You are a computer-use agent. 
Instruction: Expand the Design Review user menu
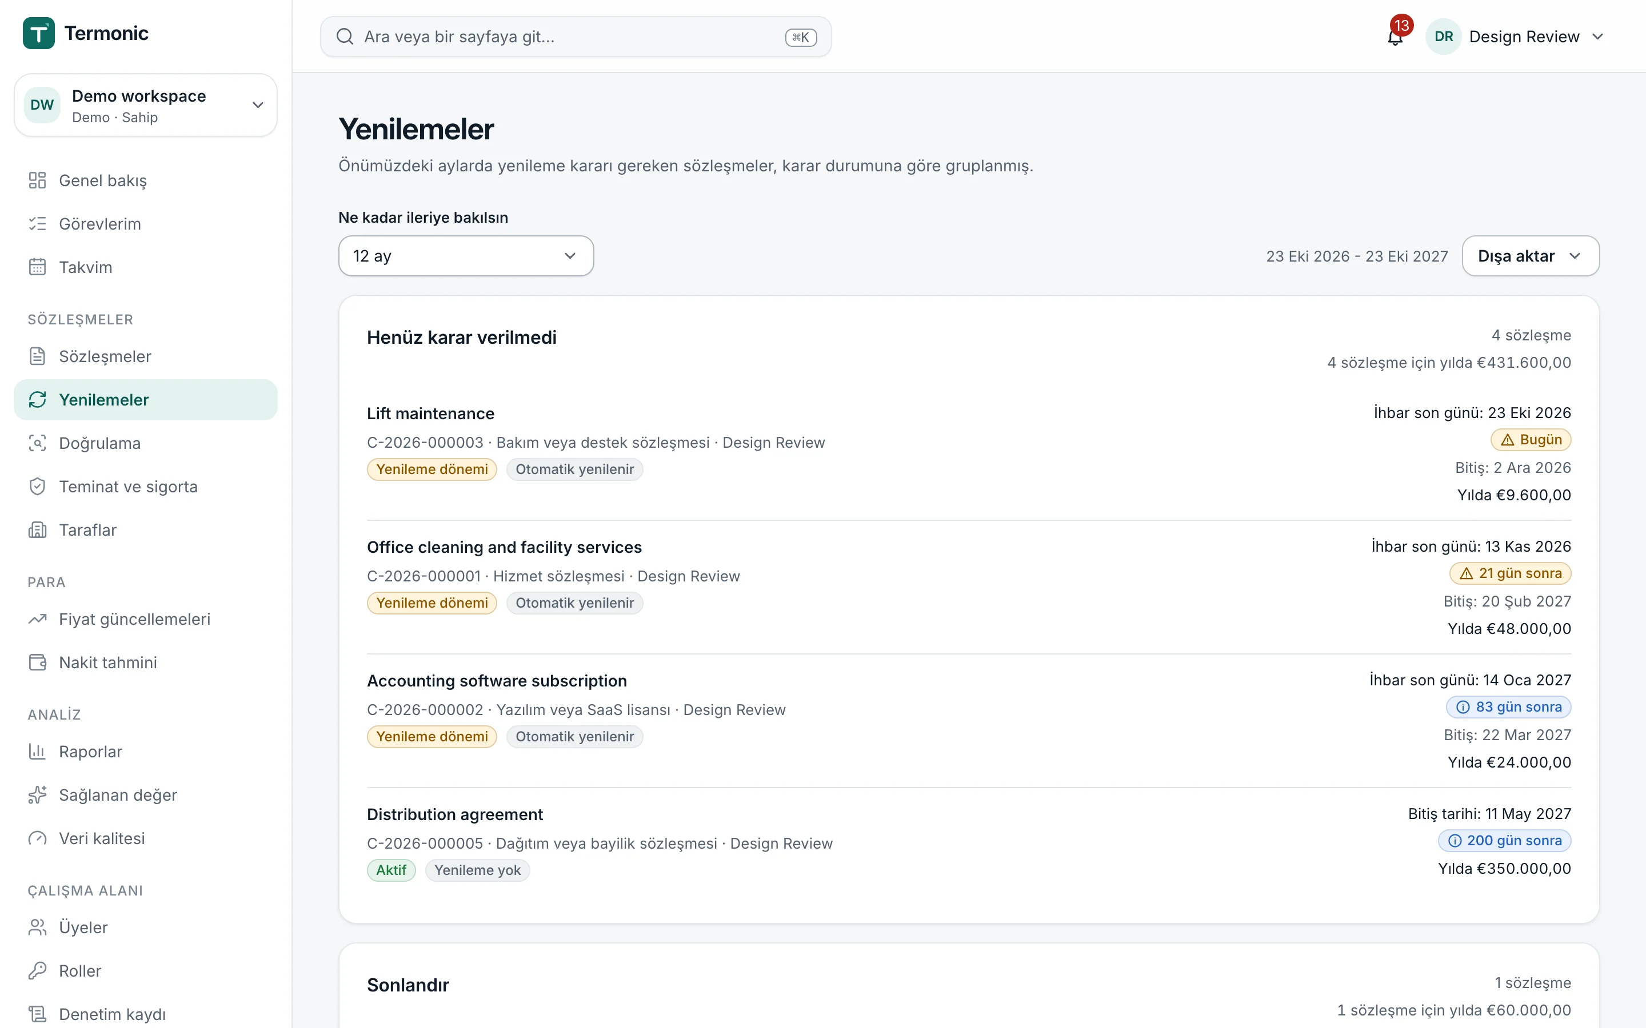point(1516,37)
